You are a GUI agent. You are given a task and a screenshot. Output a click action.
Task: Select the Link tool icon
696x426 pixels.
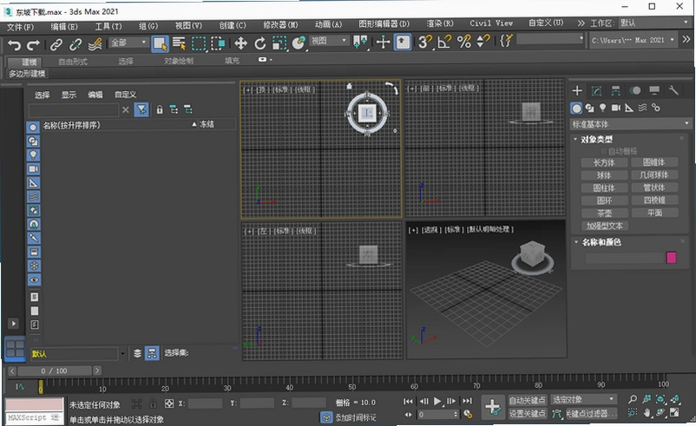56,44
